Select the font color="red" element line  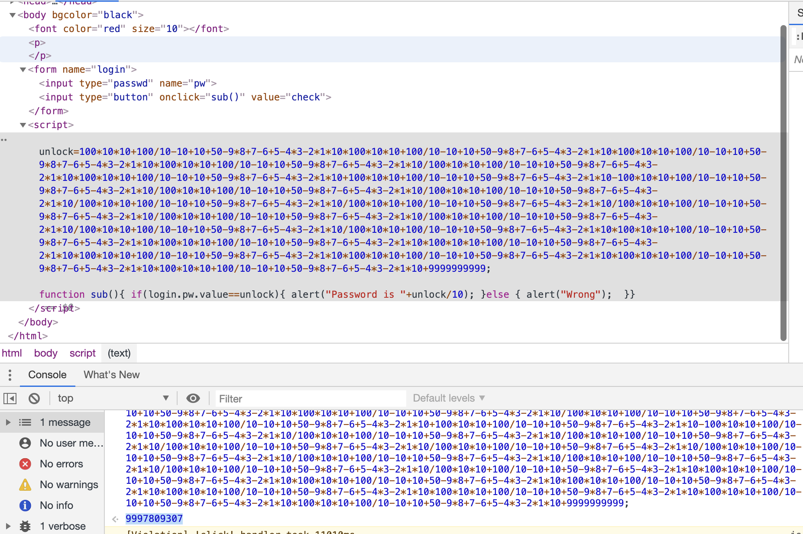(129, 29)
